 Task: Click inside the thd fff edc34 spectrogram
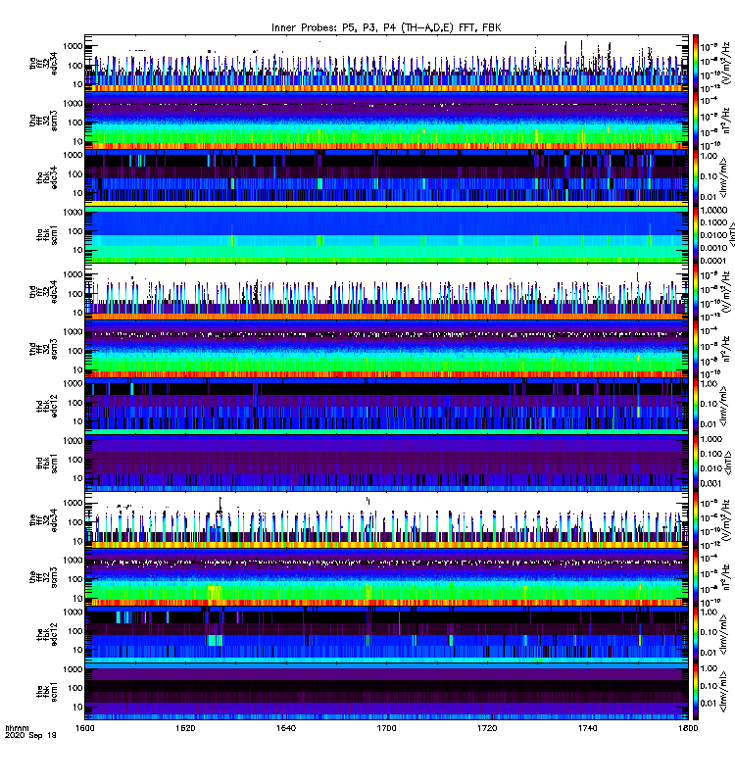pos(386,291)
